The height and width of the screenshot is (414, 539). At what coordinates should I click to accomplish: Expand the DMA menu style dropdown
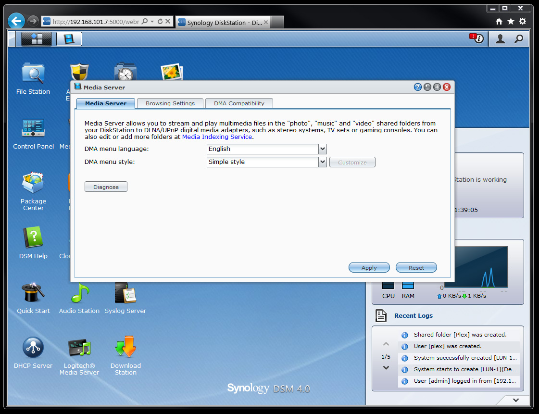tap(323, 162)
